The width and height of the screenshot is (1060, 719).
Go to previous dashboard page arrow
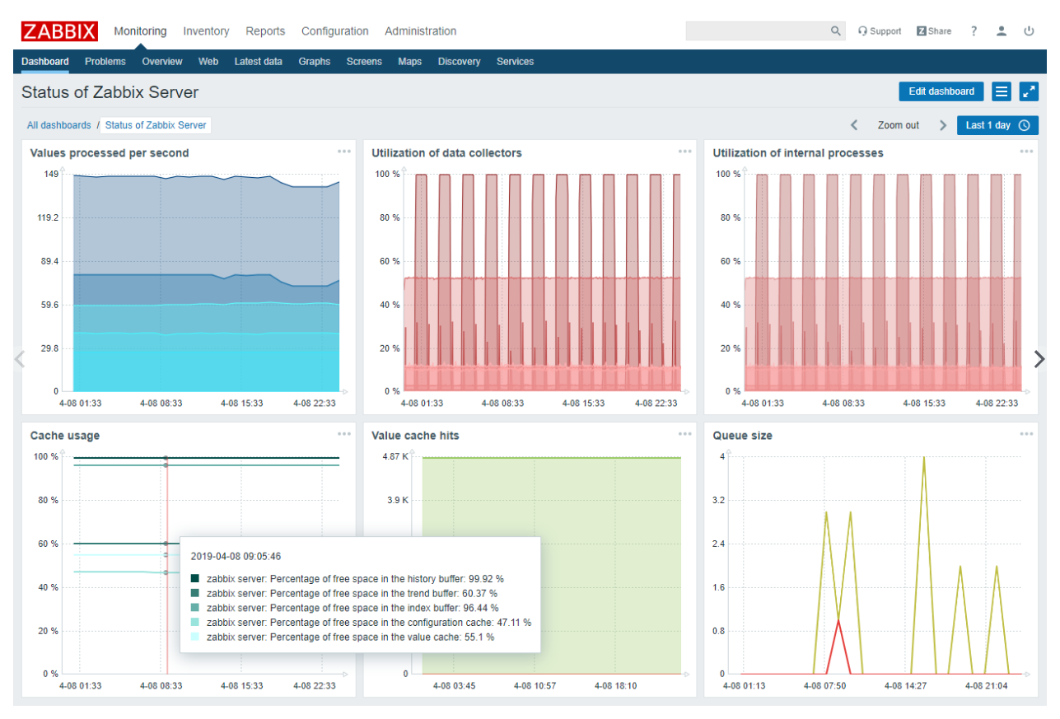tap(20, 359)
